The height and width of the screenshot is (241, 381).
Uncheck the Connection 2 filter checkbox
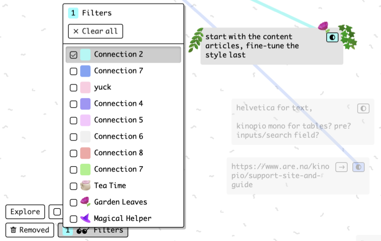(x=73, y=55)
